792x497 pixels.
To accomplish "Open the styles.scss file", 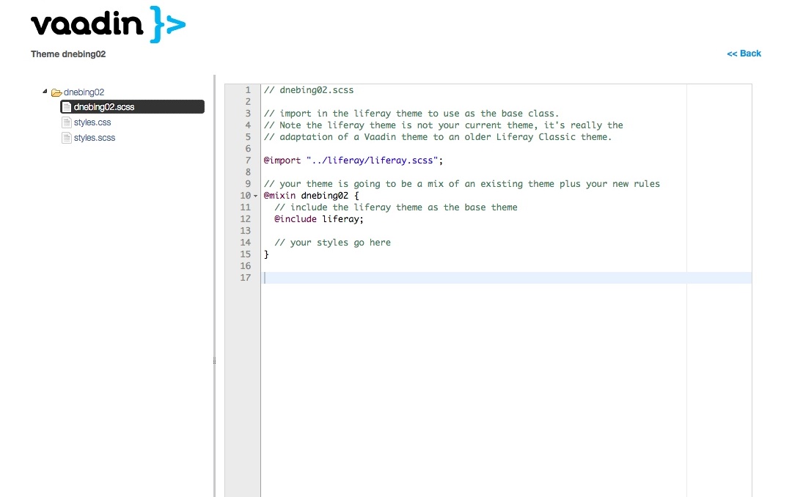I will (x=95, y=138).
